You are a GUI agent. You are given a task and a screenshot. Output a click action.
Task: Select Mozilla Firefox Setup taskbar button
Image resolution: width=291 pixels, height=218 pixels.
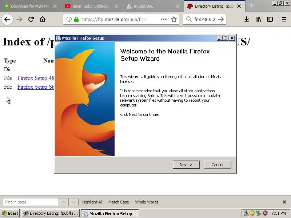pos(110,213)
